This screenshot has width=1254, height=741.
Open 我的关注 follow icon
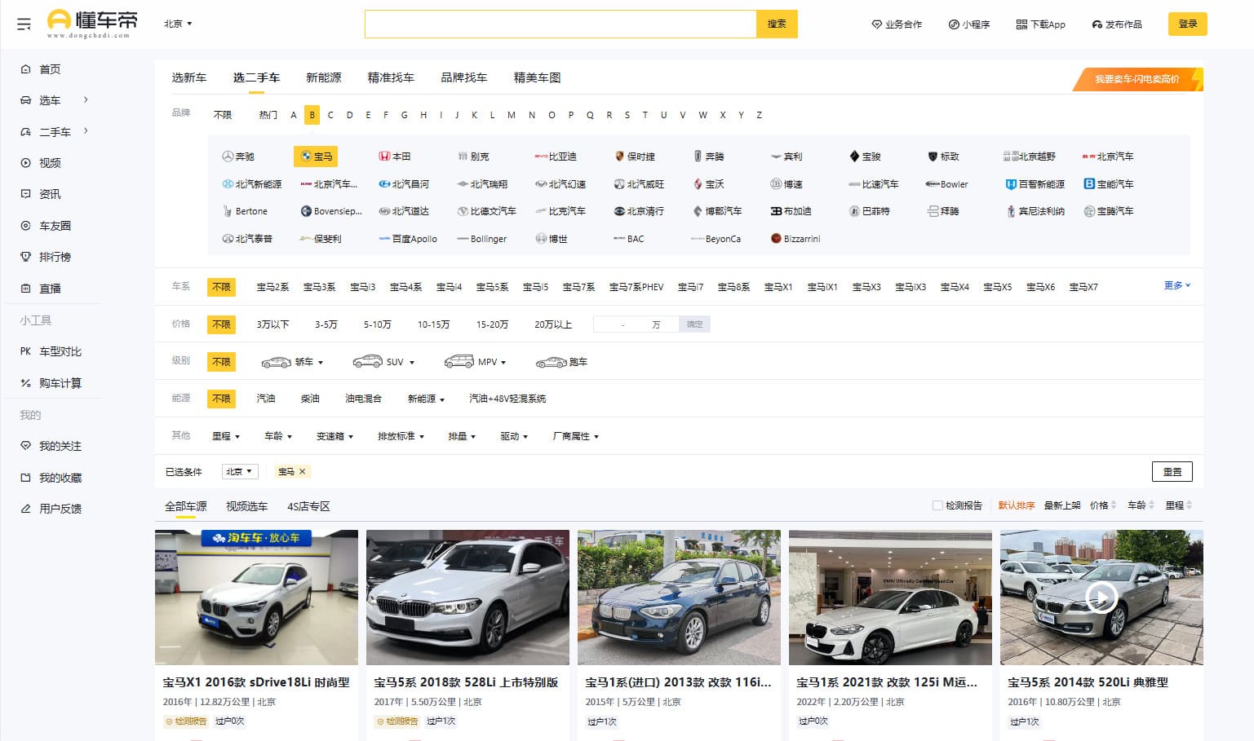(25, 446)
